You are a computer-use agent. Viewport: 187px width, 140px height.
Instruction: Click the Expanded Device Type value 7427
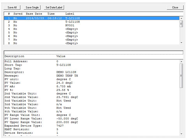[60, 126]
